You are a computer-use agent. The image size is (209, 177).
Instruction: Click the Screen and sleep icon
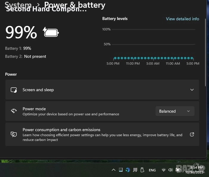point(14,90)
